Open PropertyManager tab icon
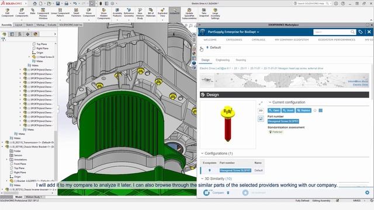Screen dimensions: 374x210 [12, 34]
